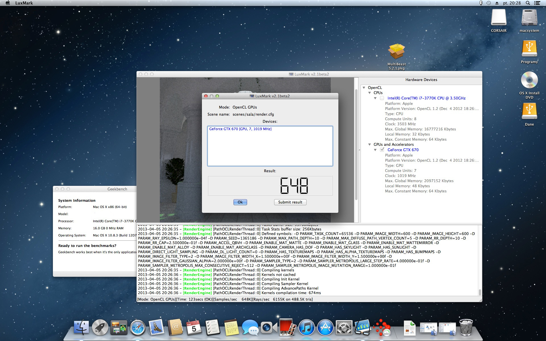
Task: Click the Geekbench window title bar
Action: (x=95, y=189)
